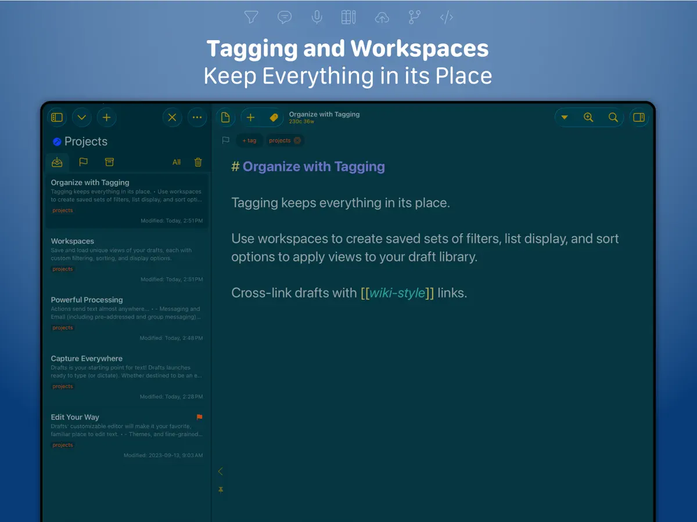Click the new document page icon in the editor

(226, 118)
